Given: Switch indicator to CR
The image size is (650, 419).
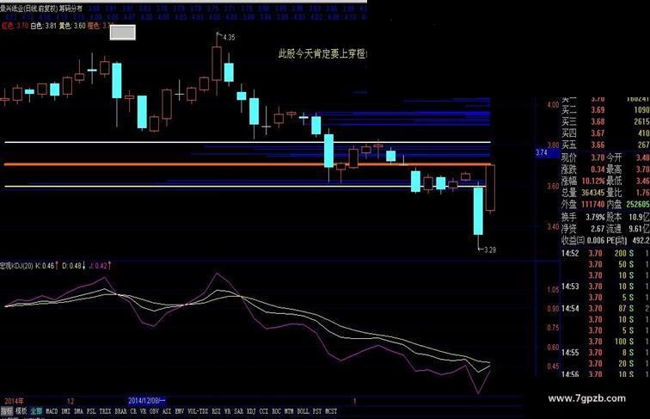Looking at the screenshot, I should coord(133,411).
